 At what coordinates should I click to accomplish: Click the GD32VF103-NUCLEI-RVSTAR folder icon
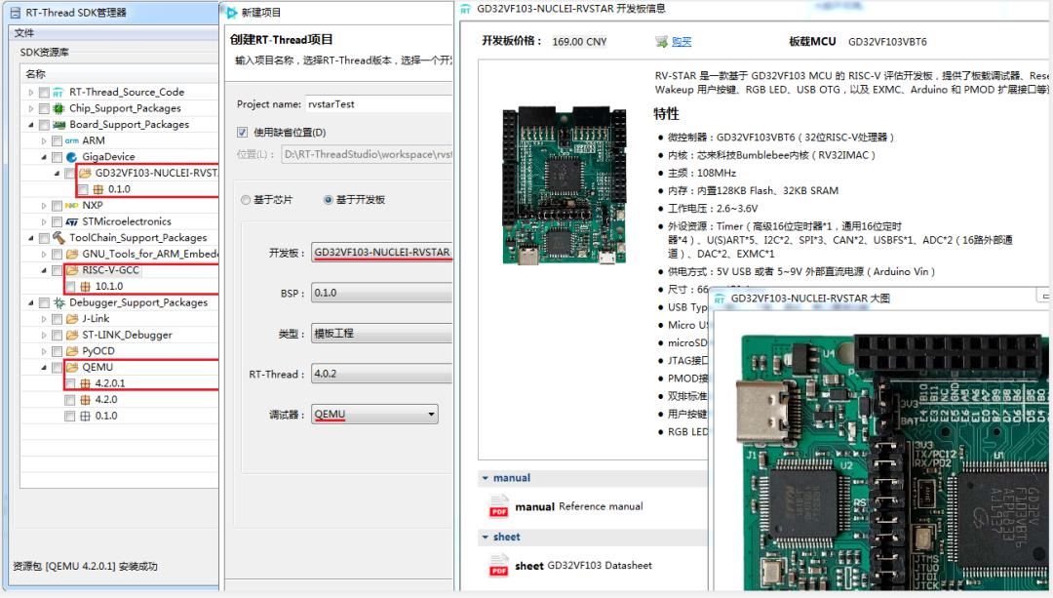85,173
